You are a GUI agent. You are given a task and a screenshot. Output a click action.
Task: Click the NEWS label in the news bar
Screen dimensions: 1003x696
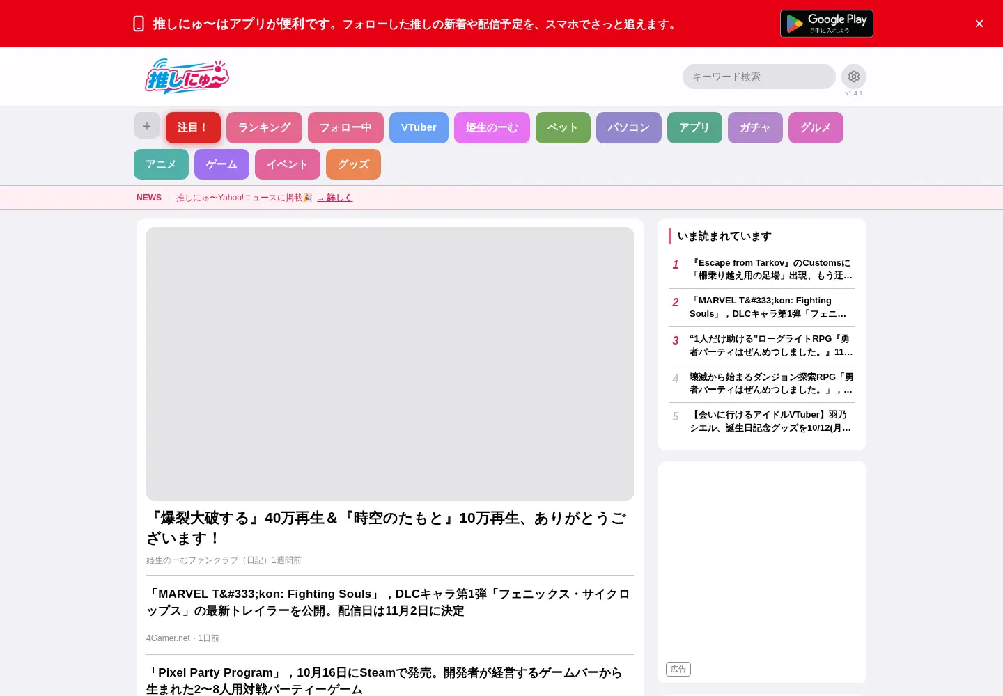click(x=149, y=198)
